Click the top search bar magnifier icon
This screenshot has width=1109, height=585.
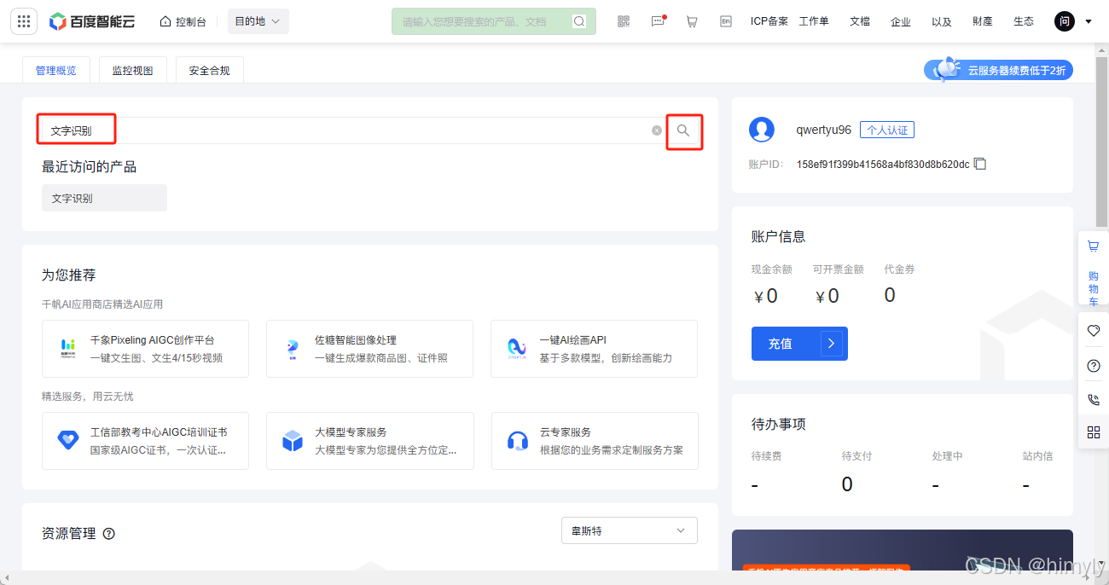[579, 21]
